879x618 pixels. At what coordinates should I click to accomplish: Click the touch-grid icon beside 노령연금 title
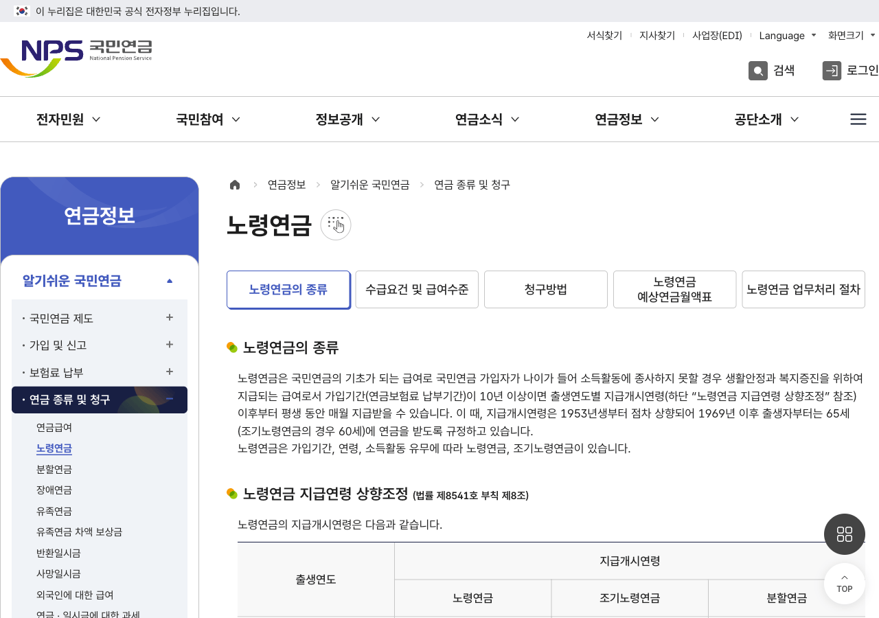click(336, 225)
